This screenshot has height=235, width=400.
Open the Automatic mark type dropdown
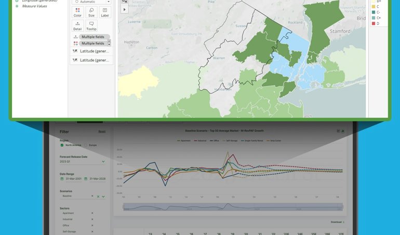pos(91,2)
